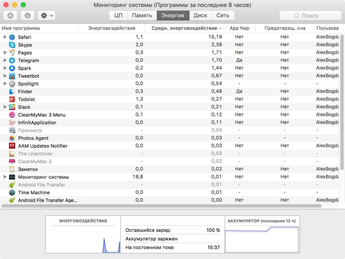Click the 15,19 average value for Safari
Viewport: 345px width, 259px height.
pos(215,37)
